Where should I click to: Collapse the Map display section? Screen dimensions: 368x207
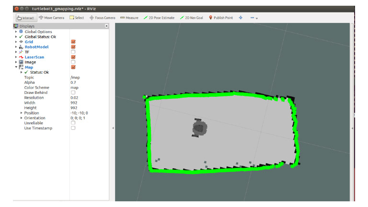(16, 67)
